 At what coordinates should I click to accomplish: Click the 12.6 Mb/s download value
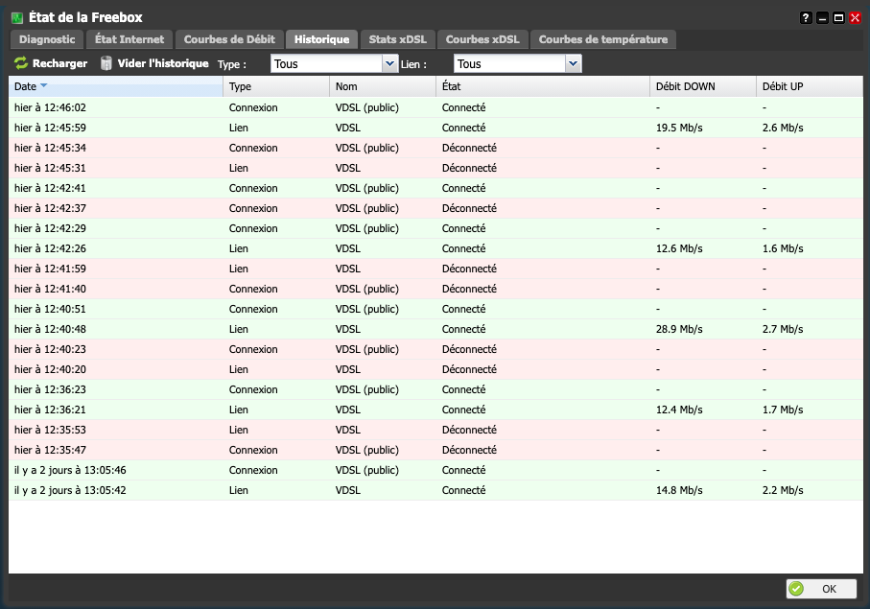pos(679,248)
